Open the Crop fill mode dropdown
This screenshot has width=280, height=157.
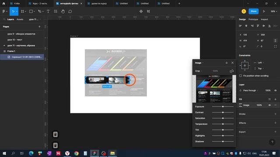point(199,71)
